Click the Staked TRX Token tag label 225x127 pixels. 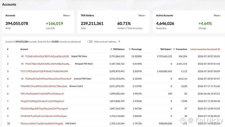pyautogui.click(x=79, y=56)
